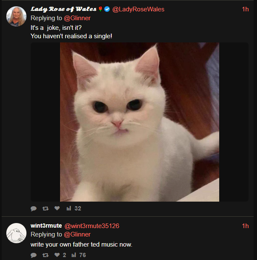The image size is (257, 260).
Task: Open @wint3rmute35126 handle link
Action: click(92, 226)
